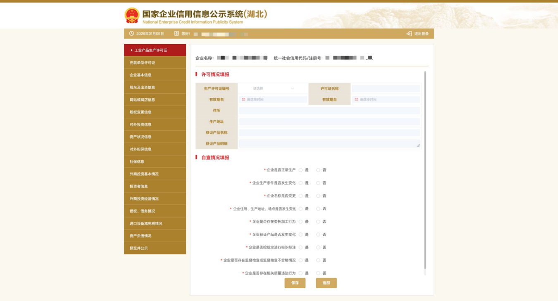Click the clock icon beside the date
558x301 pixels.
[x=131, y=33]
